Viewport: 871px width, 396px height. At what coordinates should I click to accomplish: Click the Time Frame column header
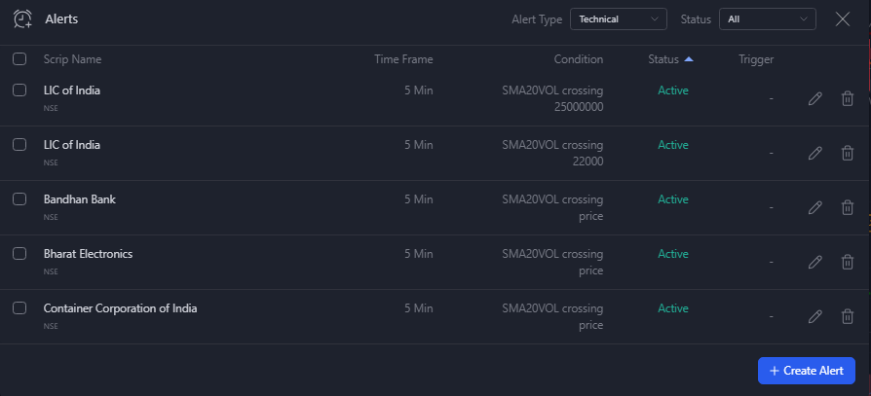point(403,59)
